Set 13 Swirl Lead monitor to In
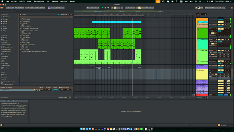The image size is (234, 132). pyautogui.click(x=210, y=54)
